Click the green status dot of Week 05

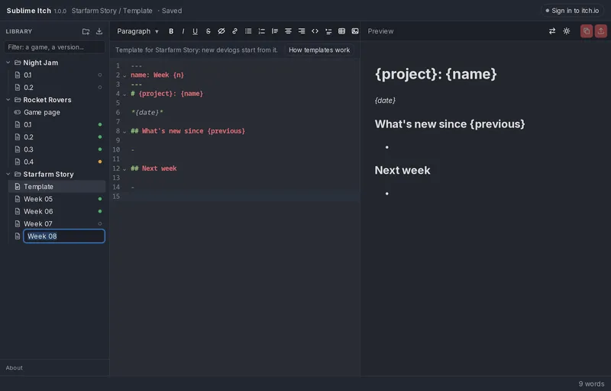[100, 199]
